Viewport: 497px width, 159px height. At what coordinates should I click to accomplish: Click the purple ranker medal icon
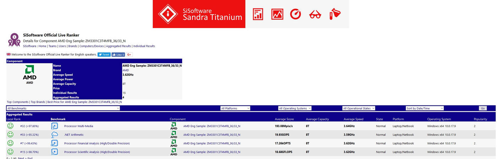[x=14, y=40]
